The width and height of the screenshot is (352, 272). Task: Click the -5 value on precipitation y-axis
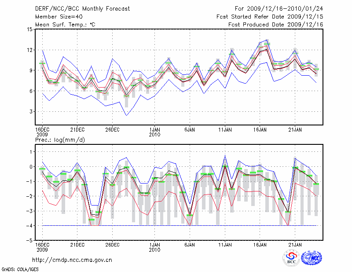pyautogui.click(x=29, y=241)
